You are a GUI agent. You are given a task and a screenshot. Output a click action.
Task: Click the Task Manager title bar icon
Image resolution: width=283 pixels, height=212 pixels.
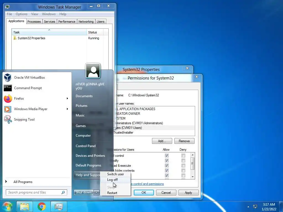click(x=7, y=7)
